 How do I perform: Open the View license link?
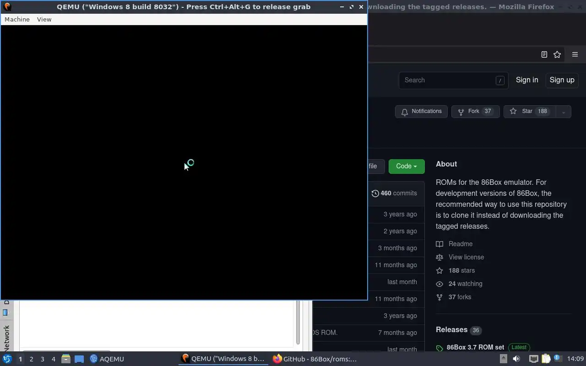tap(466, 257)
